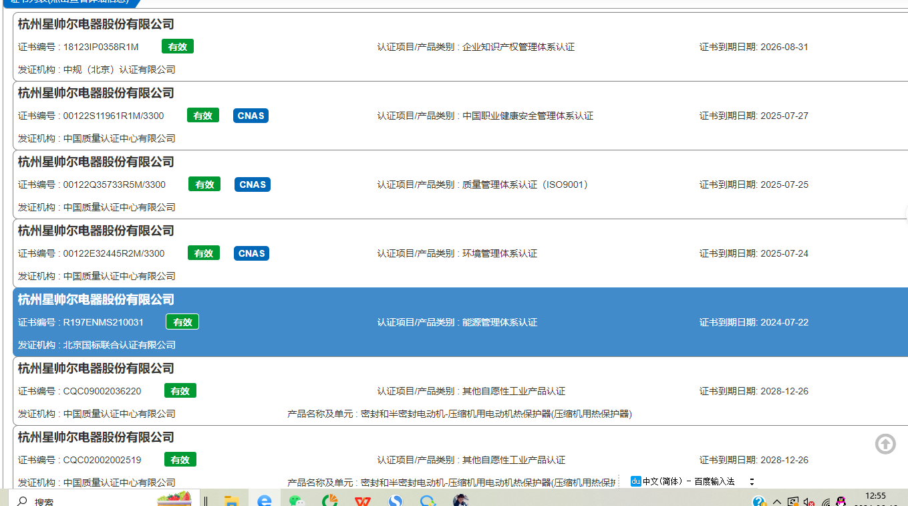Click 有效 badge for certificate R197ENMS210031
The width and height of the screenshot is (908, 506).
pos(182,322)
